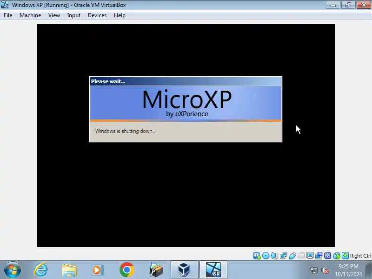Screen dimensions: 372x279
Task: Click the Show Desktop strip at the taskbar edge
Action: coord(369,270)
